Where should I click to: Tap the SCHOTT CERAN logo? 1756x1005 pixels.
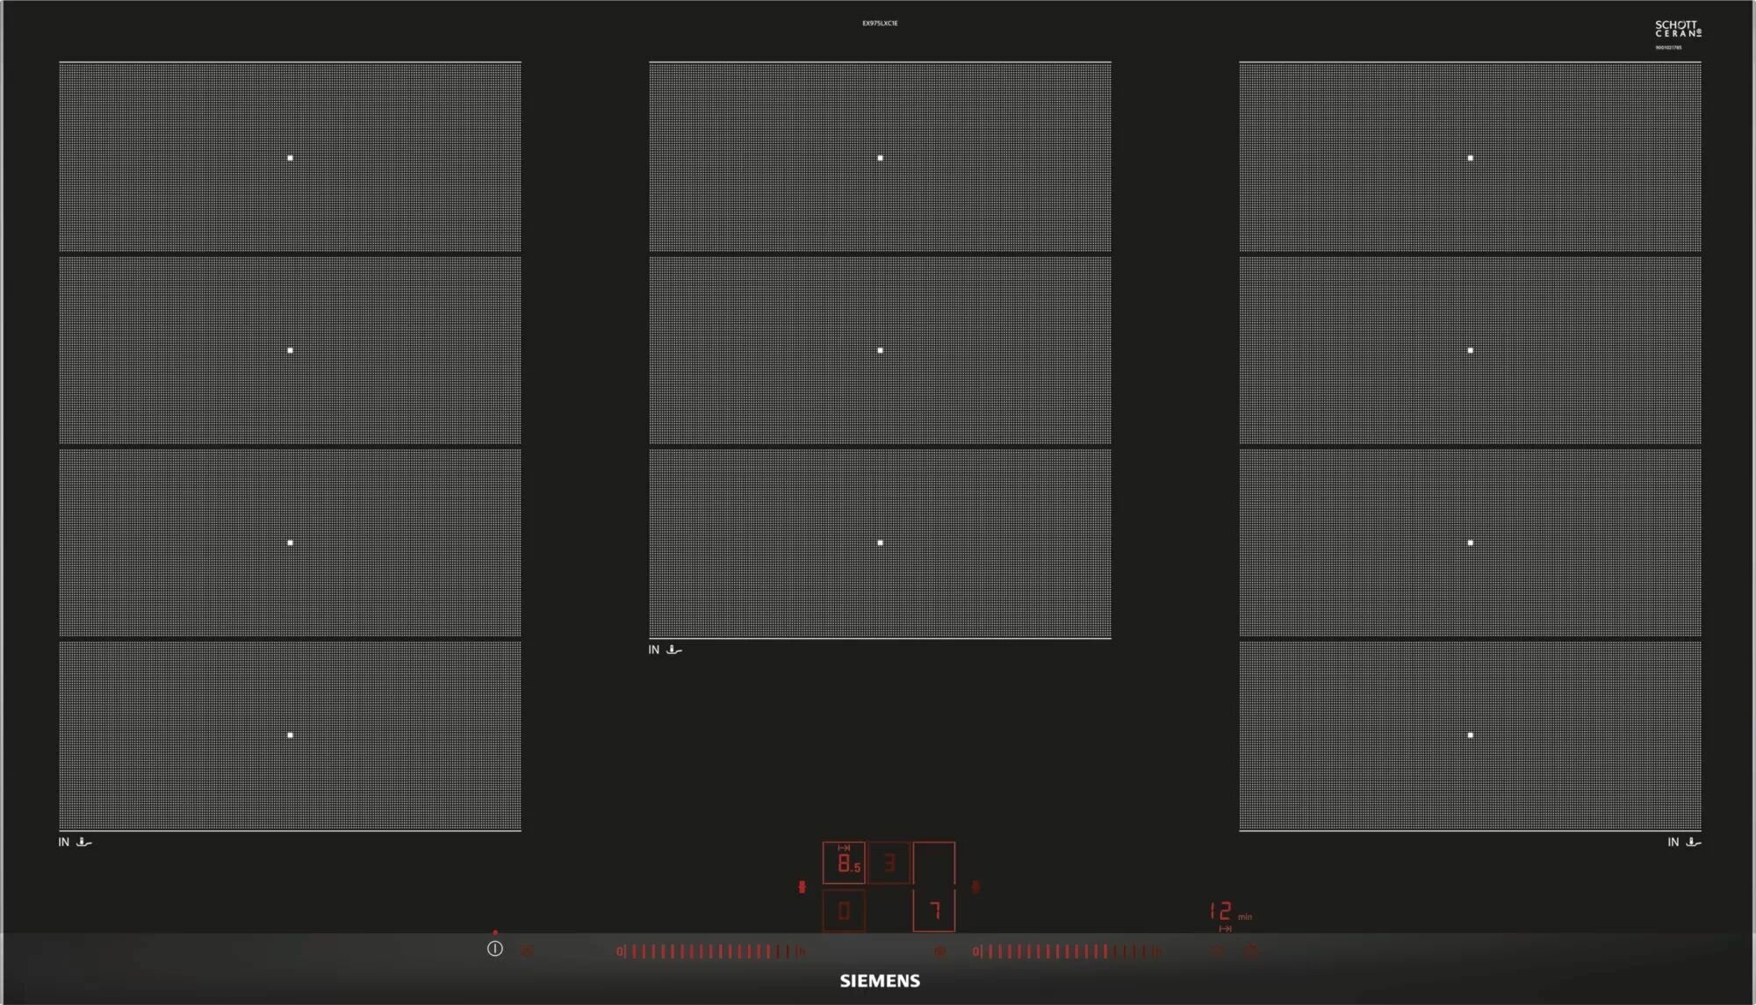click(x=1678, y=29)
